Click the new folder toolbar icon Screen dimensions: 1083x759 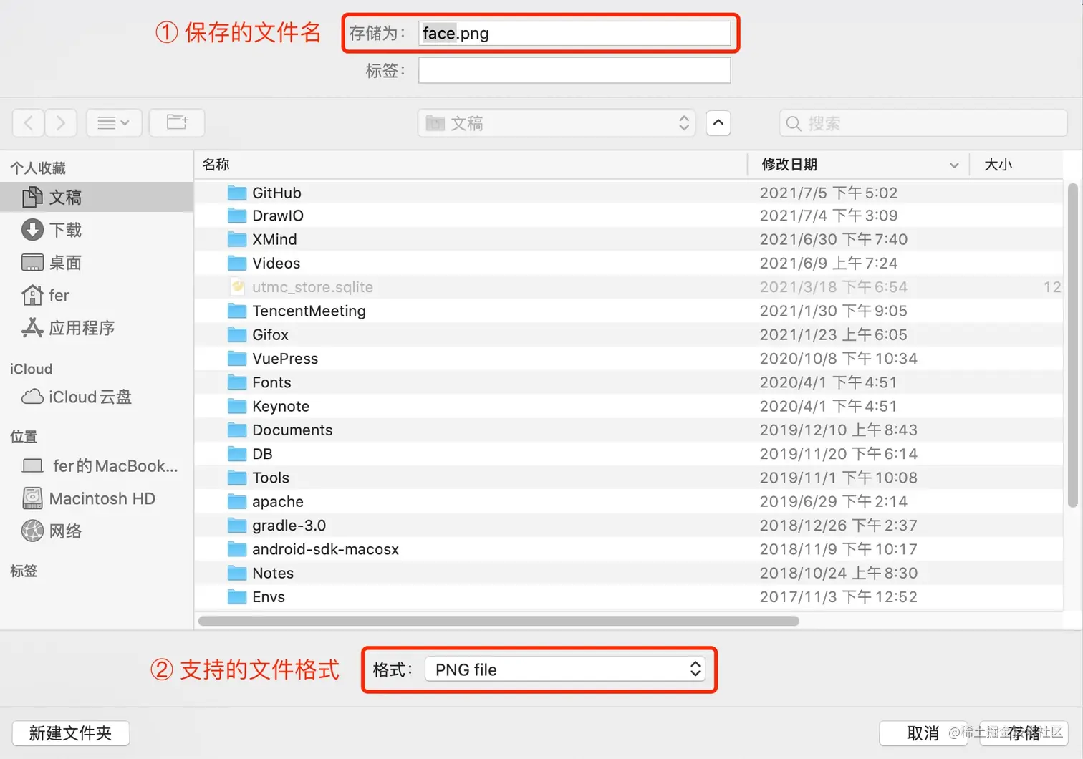177,122
